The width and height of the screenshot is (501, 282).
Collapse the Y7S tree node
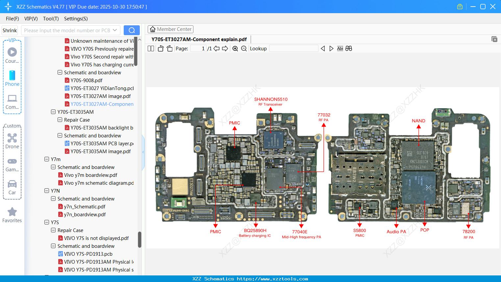(47, 222)
